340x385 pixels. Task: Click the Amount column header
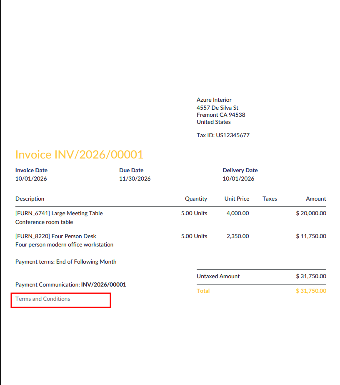coord(316,199)
